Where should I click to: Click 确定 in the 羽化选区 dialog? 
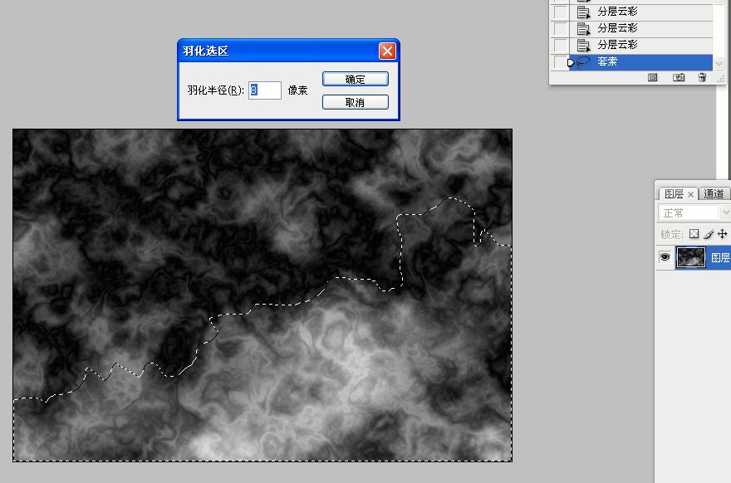point(355,79)
